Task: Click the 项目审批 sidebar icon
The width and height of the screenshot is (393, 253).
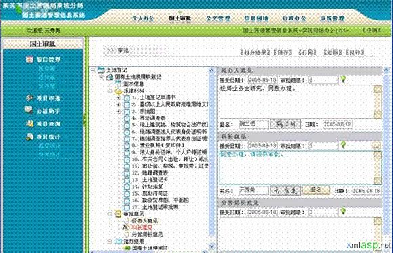Action: [30, 98]
